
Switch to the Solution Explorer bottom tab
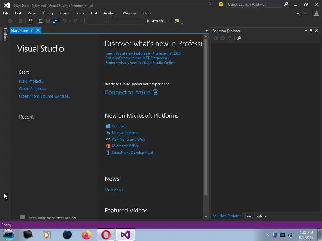pos(226,216)
